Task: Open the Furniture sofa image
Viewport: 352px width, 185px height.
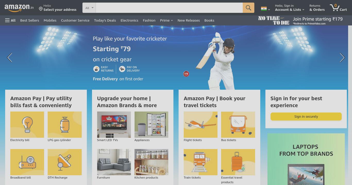Action: (x=114, y=162)
